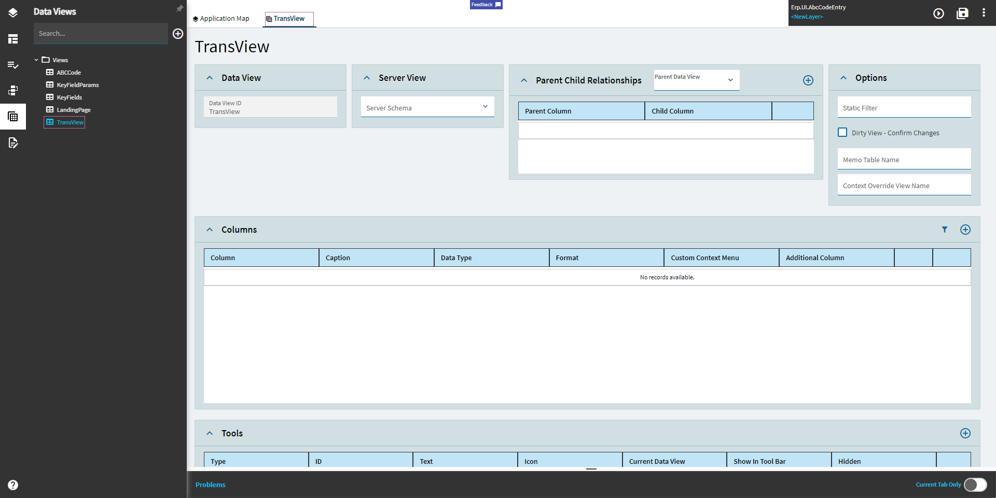Open the layers icon in the sidebar

[x=13, y=13]
